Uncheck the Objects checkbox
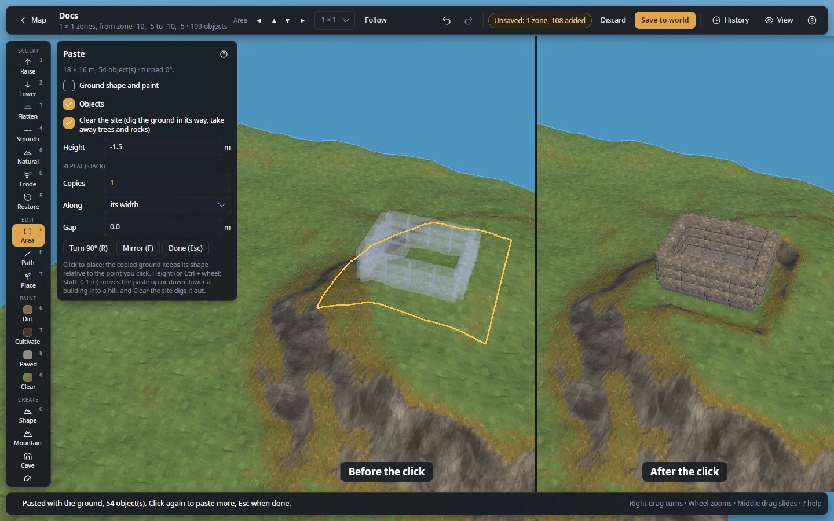The height and width of the screenshot is (521, 834). [69, 104]
